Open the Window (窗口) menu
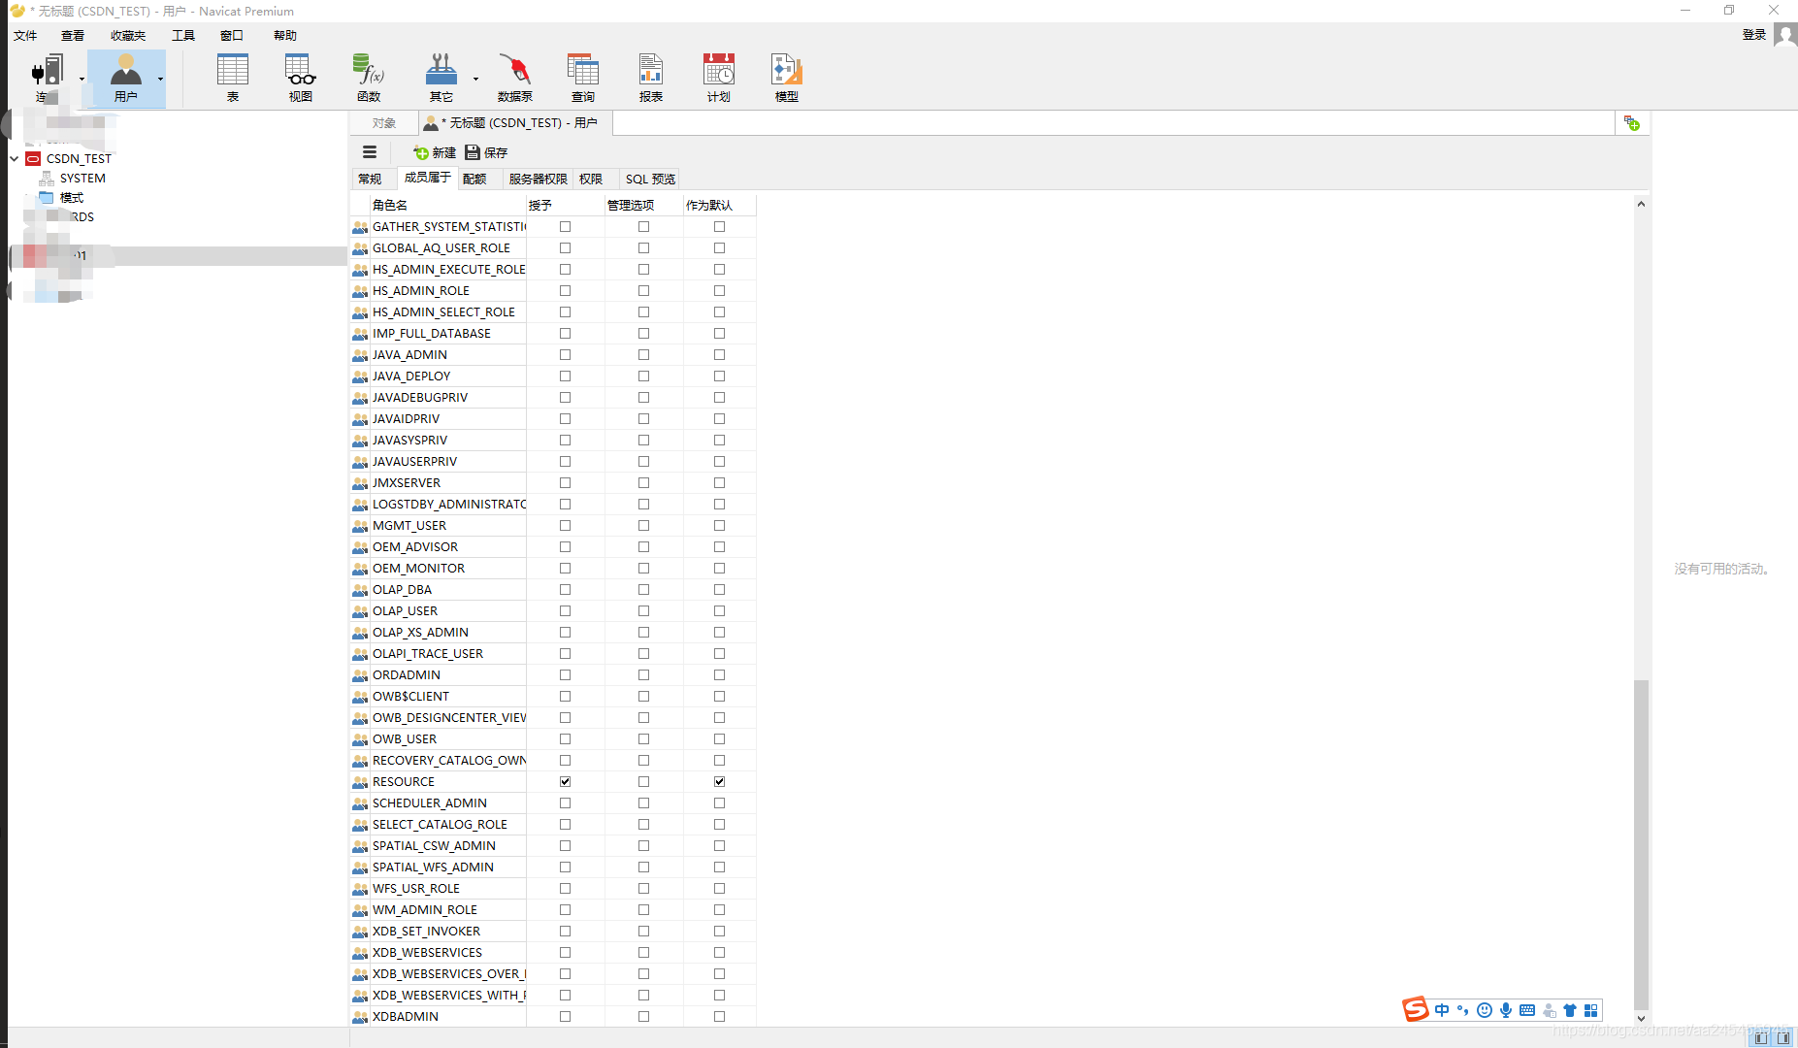1798x1048 pixels. coord(232,36)
